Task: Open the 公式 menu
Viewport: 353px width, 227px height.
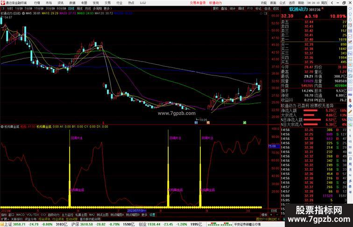Action: tap(282, 3)
